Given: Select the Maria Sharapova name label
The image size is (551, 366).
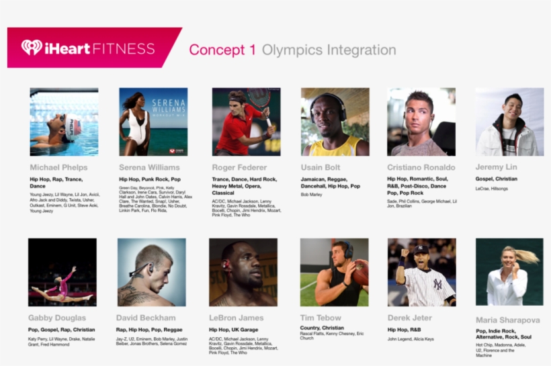Looking at the screenshot, I should tap(507, 320).
